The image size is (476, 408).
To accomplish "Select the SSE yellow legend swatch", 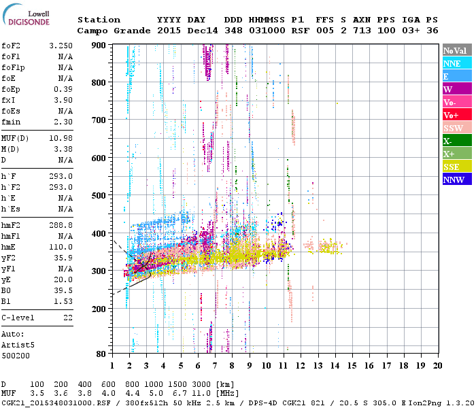I will coord(457,167).
